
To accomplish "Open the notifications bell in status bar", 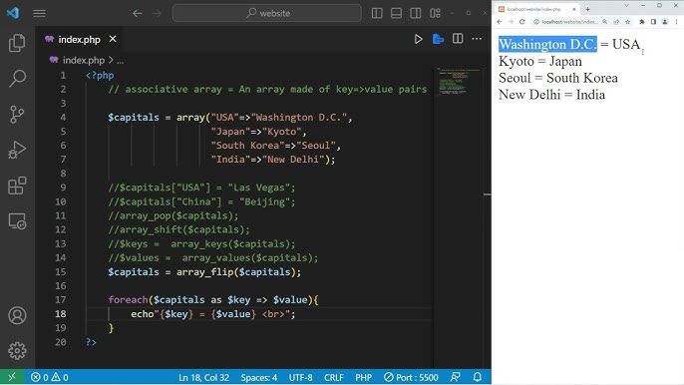I will [x=478, y=377].
